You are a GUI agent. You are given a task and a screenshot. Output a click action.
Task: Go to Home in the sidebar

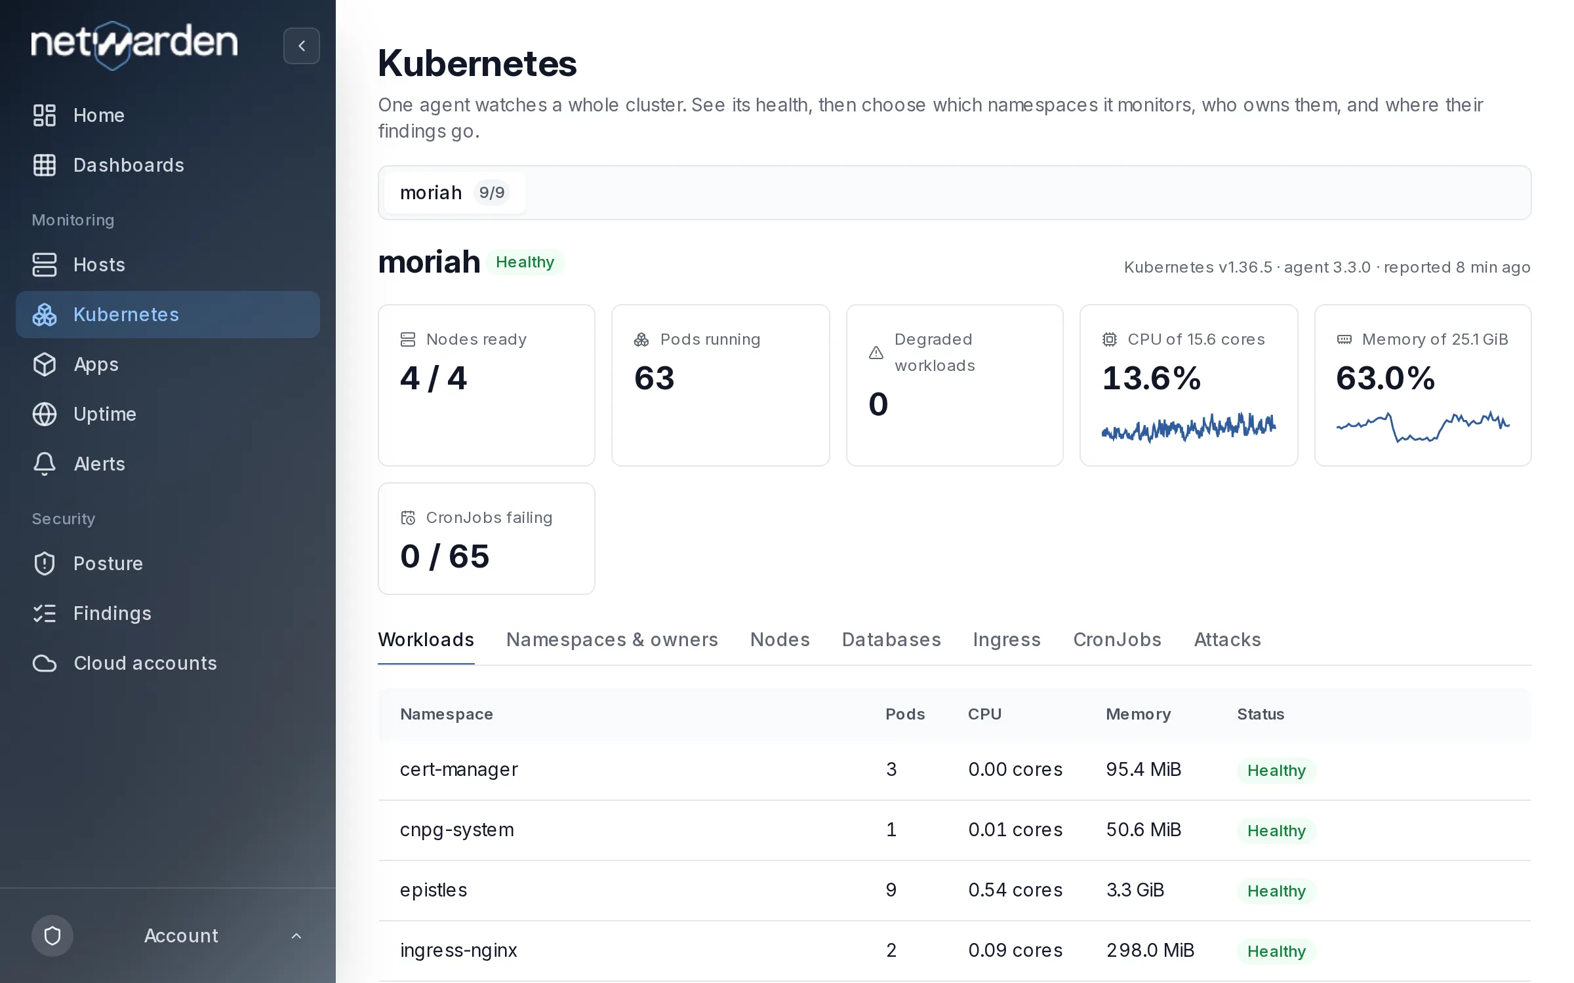click(99, 115)
